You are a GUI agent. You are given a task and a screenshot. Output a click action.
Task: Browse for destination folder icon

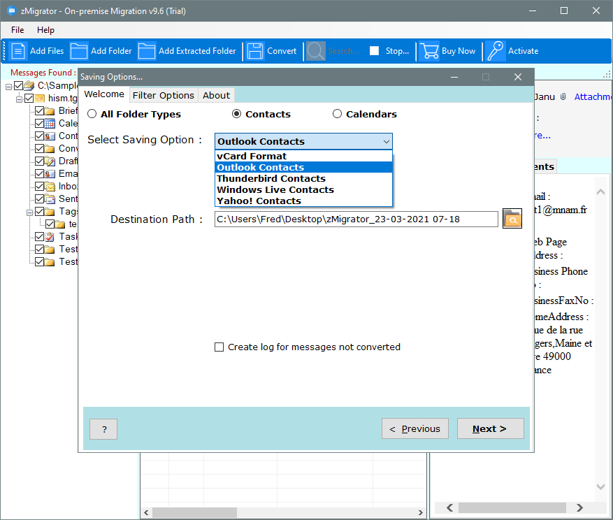[x=512, y=219]
